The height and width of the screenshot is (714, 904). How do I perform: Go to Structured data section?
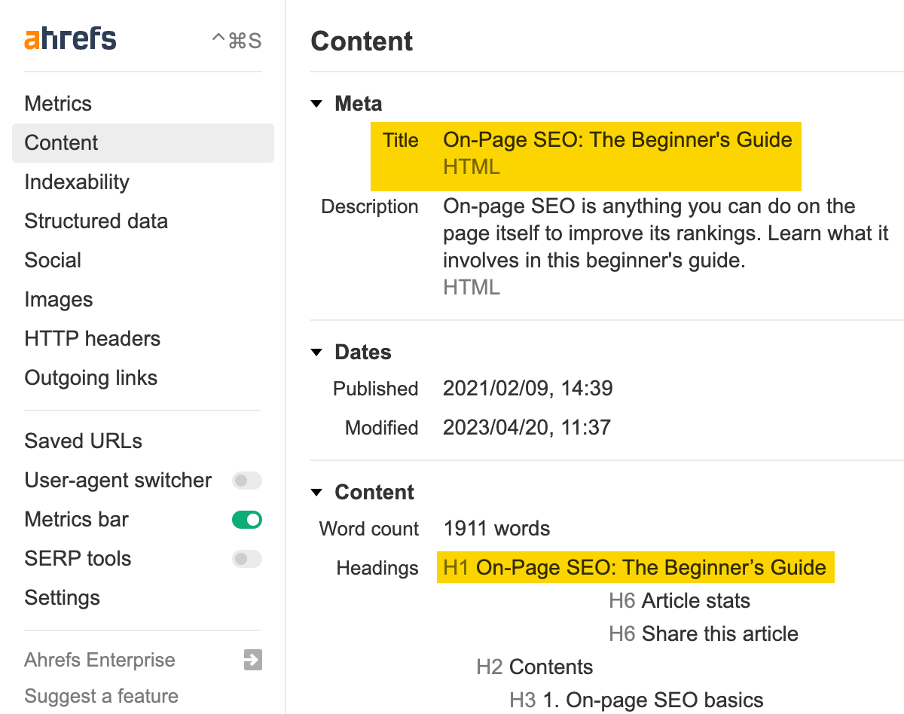coord(96,221)
